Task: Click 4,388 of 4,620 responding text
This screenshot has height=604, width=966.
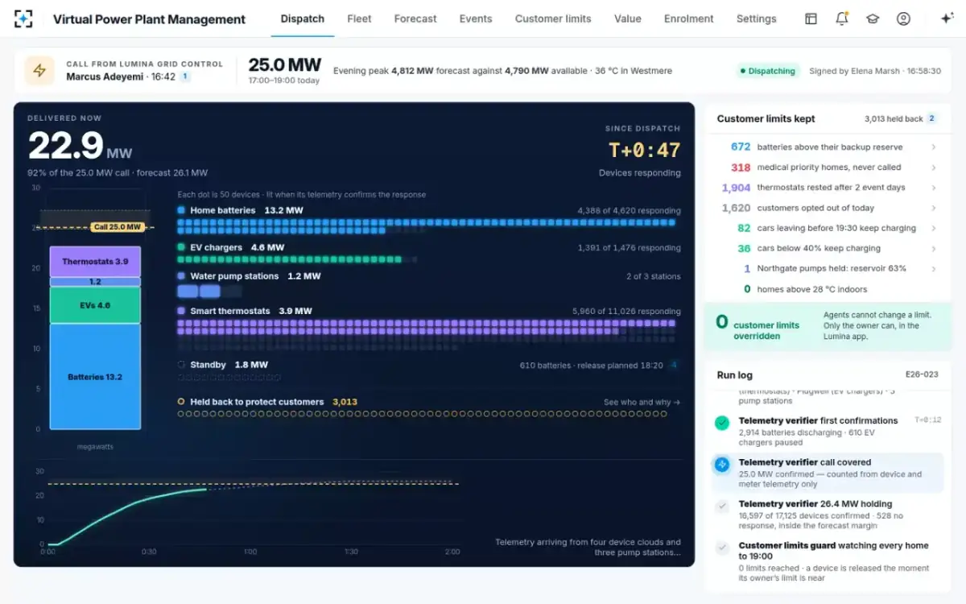Action: [629, 211]
